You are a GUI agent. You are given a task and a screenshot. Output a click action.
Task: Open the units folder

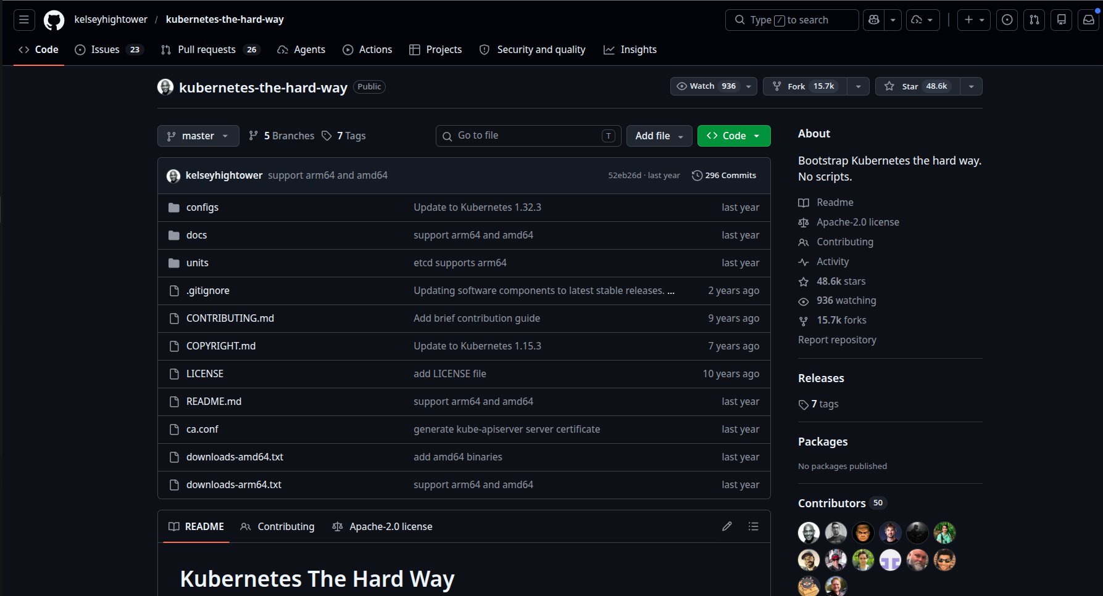tap(198, 263)
